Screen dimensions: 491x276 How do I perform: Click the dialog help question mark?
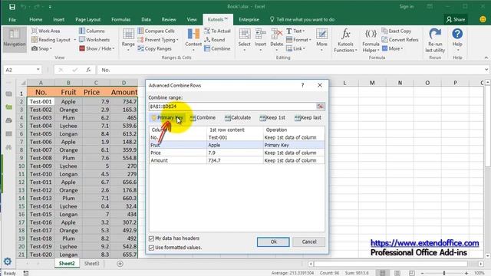pyautogui.click(x=302, y=85)
